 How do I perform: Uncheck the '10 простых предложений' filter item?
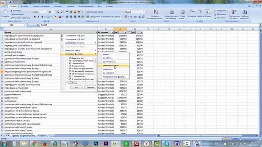70,69
